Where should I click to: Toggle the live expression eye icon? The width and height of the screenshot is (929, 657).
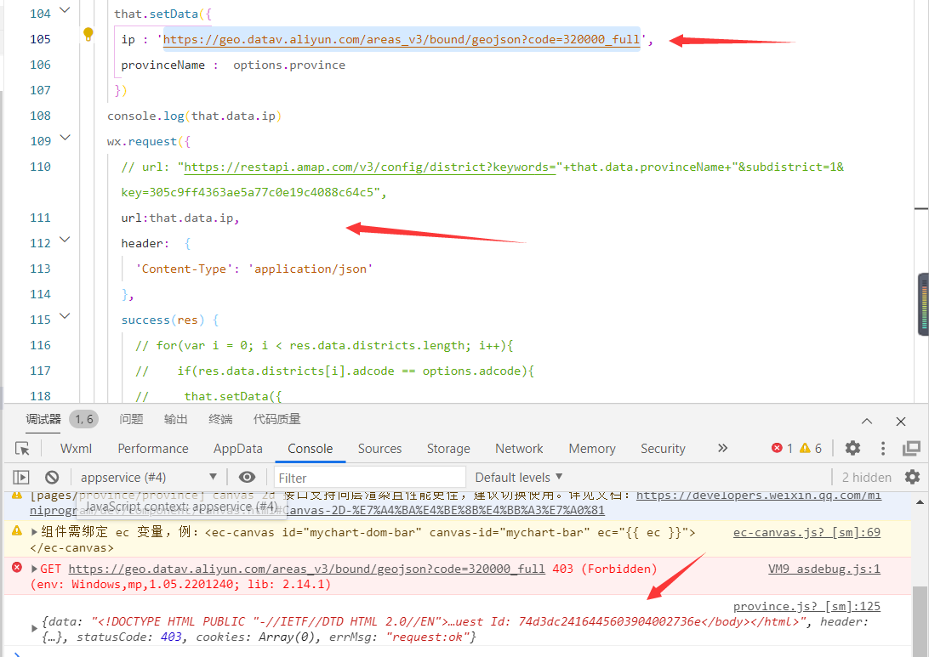click(247, 477)
